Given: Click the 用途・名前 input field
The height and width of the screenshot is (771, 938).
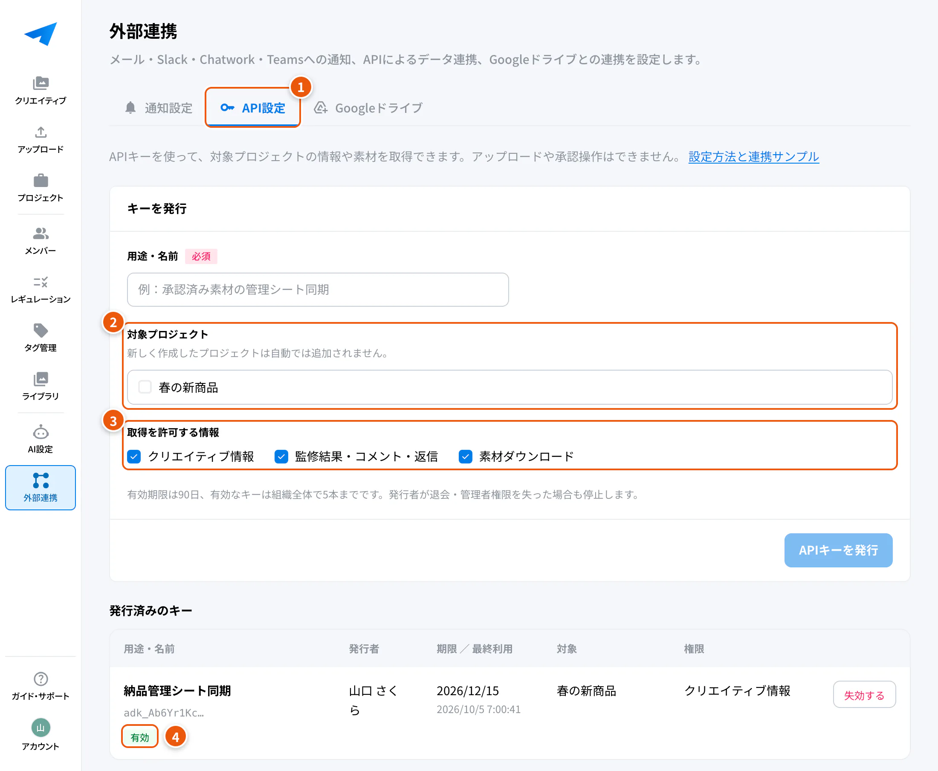Looking at the screenshot, I should (318, 290).
